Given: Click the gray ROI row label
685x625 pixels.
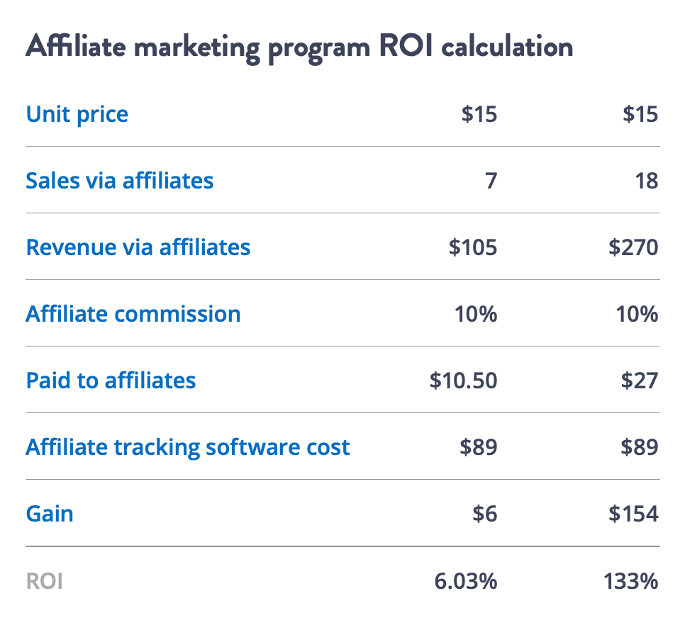Looking at the screenshot, I should point(45,582).
